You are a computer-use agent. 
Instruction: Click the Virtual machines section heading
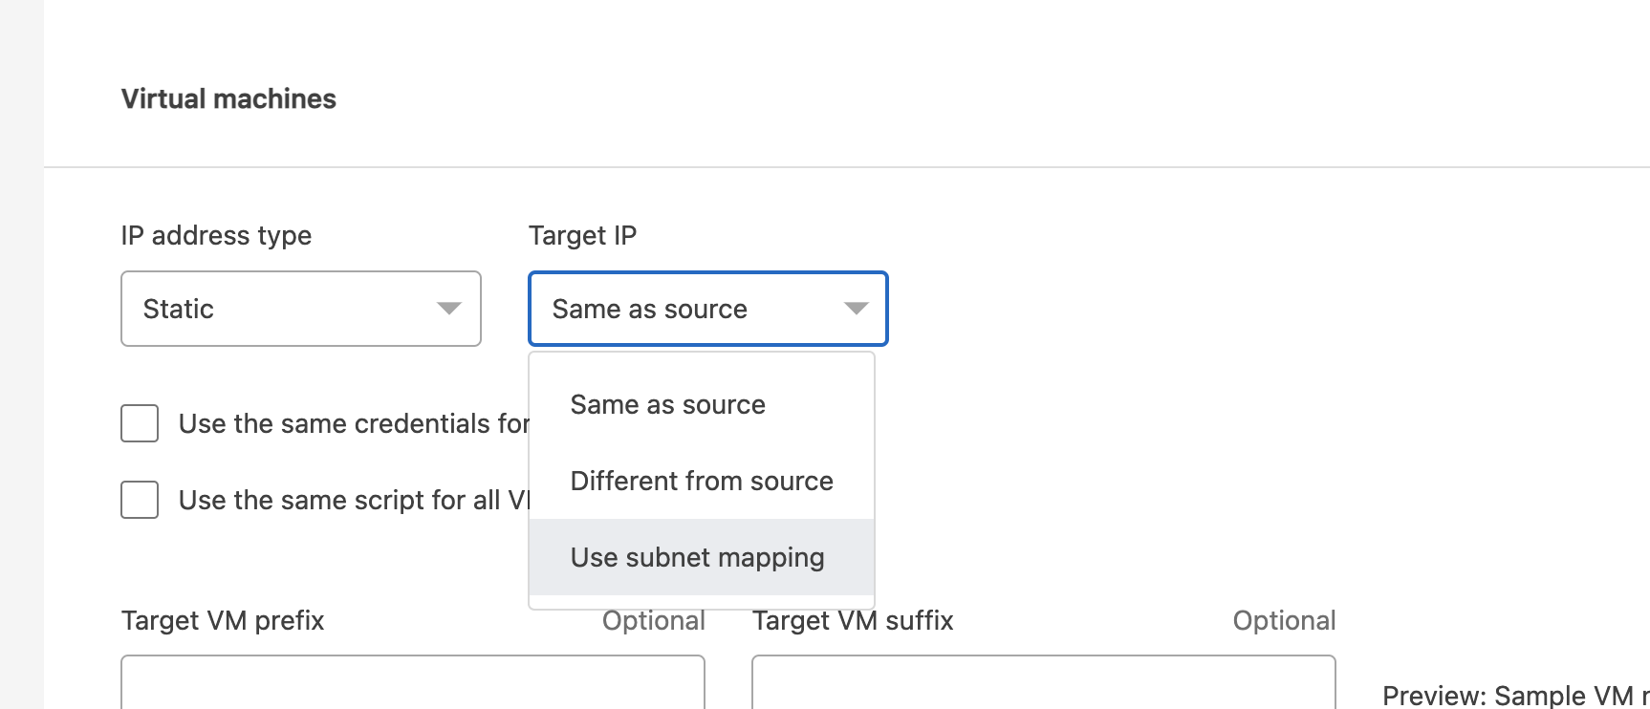coord(228,99)
